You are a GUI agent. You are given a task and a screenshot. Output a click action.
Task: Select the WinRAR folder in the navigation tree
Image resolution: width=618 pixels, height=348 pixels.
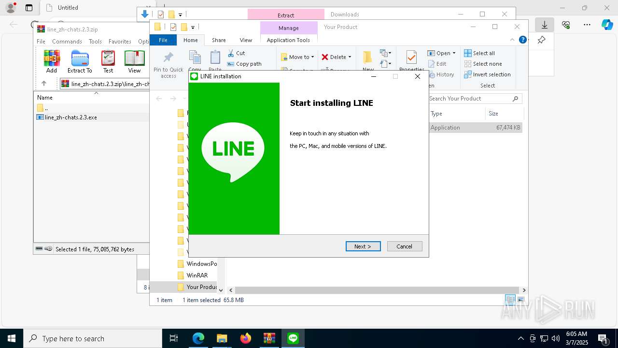point(197,275)
